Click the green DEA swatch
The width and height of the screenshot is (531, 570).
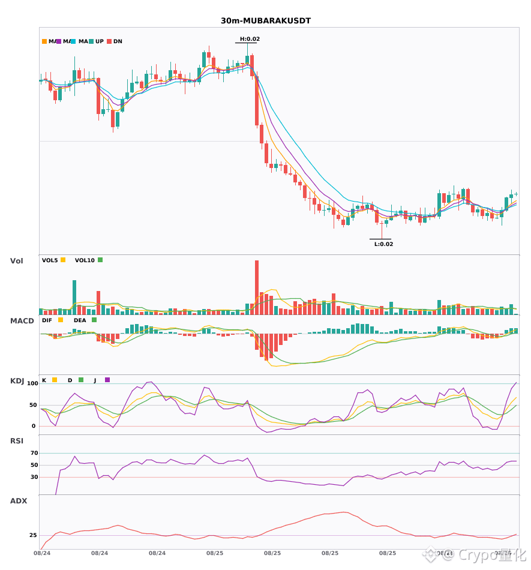click(x=94, y=320)
